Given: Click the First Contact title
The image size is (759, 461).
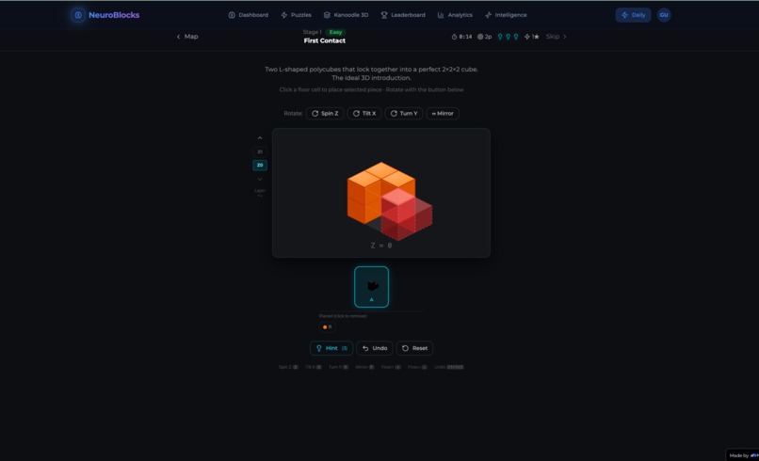Looking at the screenshot, I should 324,40.
